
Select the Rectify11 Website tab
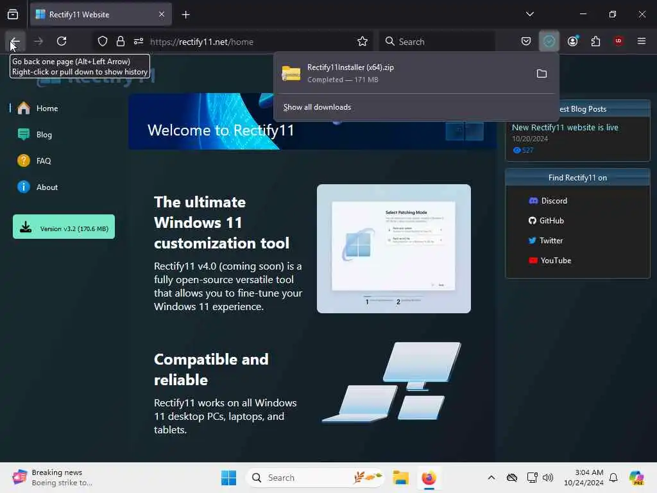tap(101, 15)
